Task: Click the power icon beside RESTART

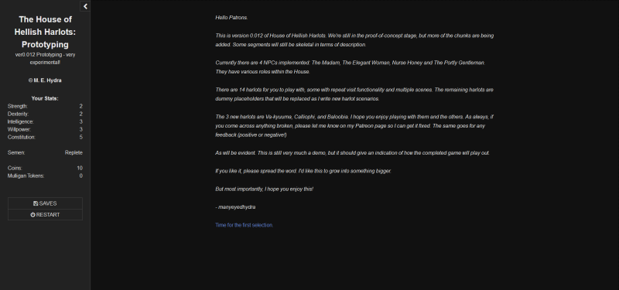Action: pos(32,215)
